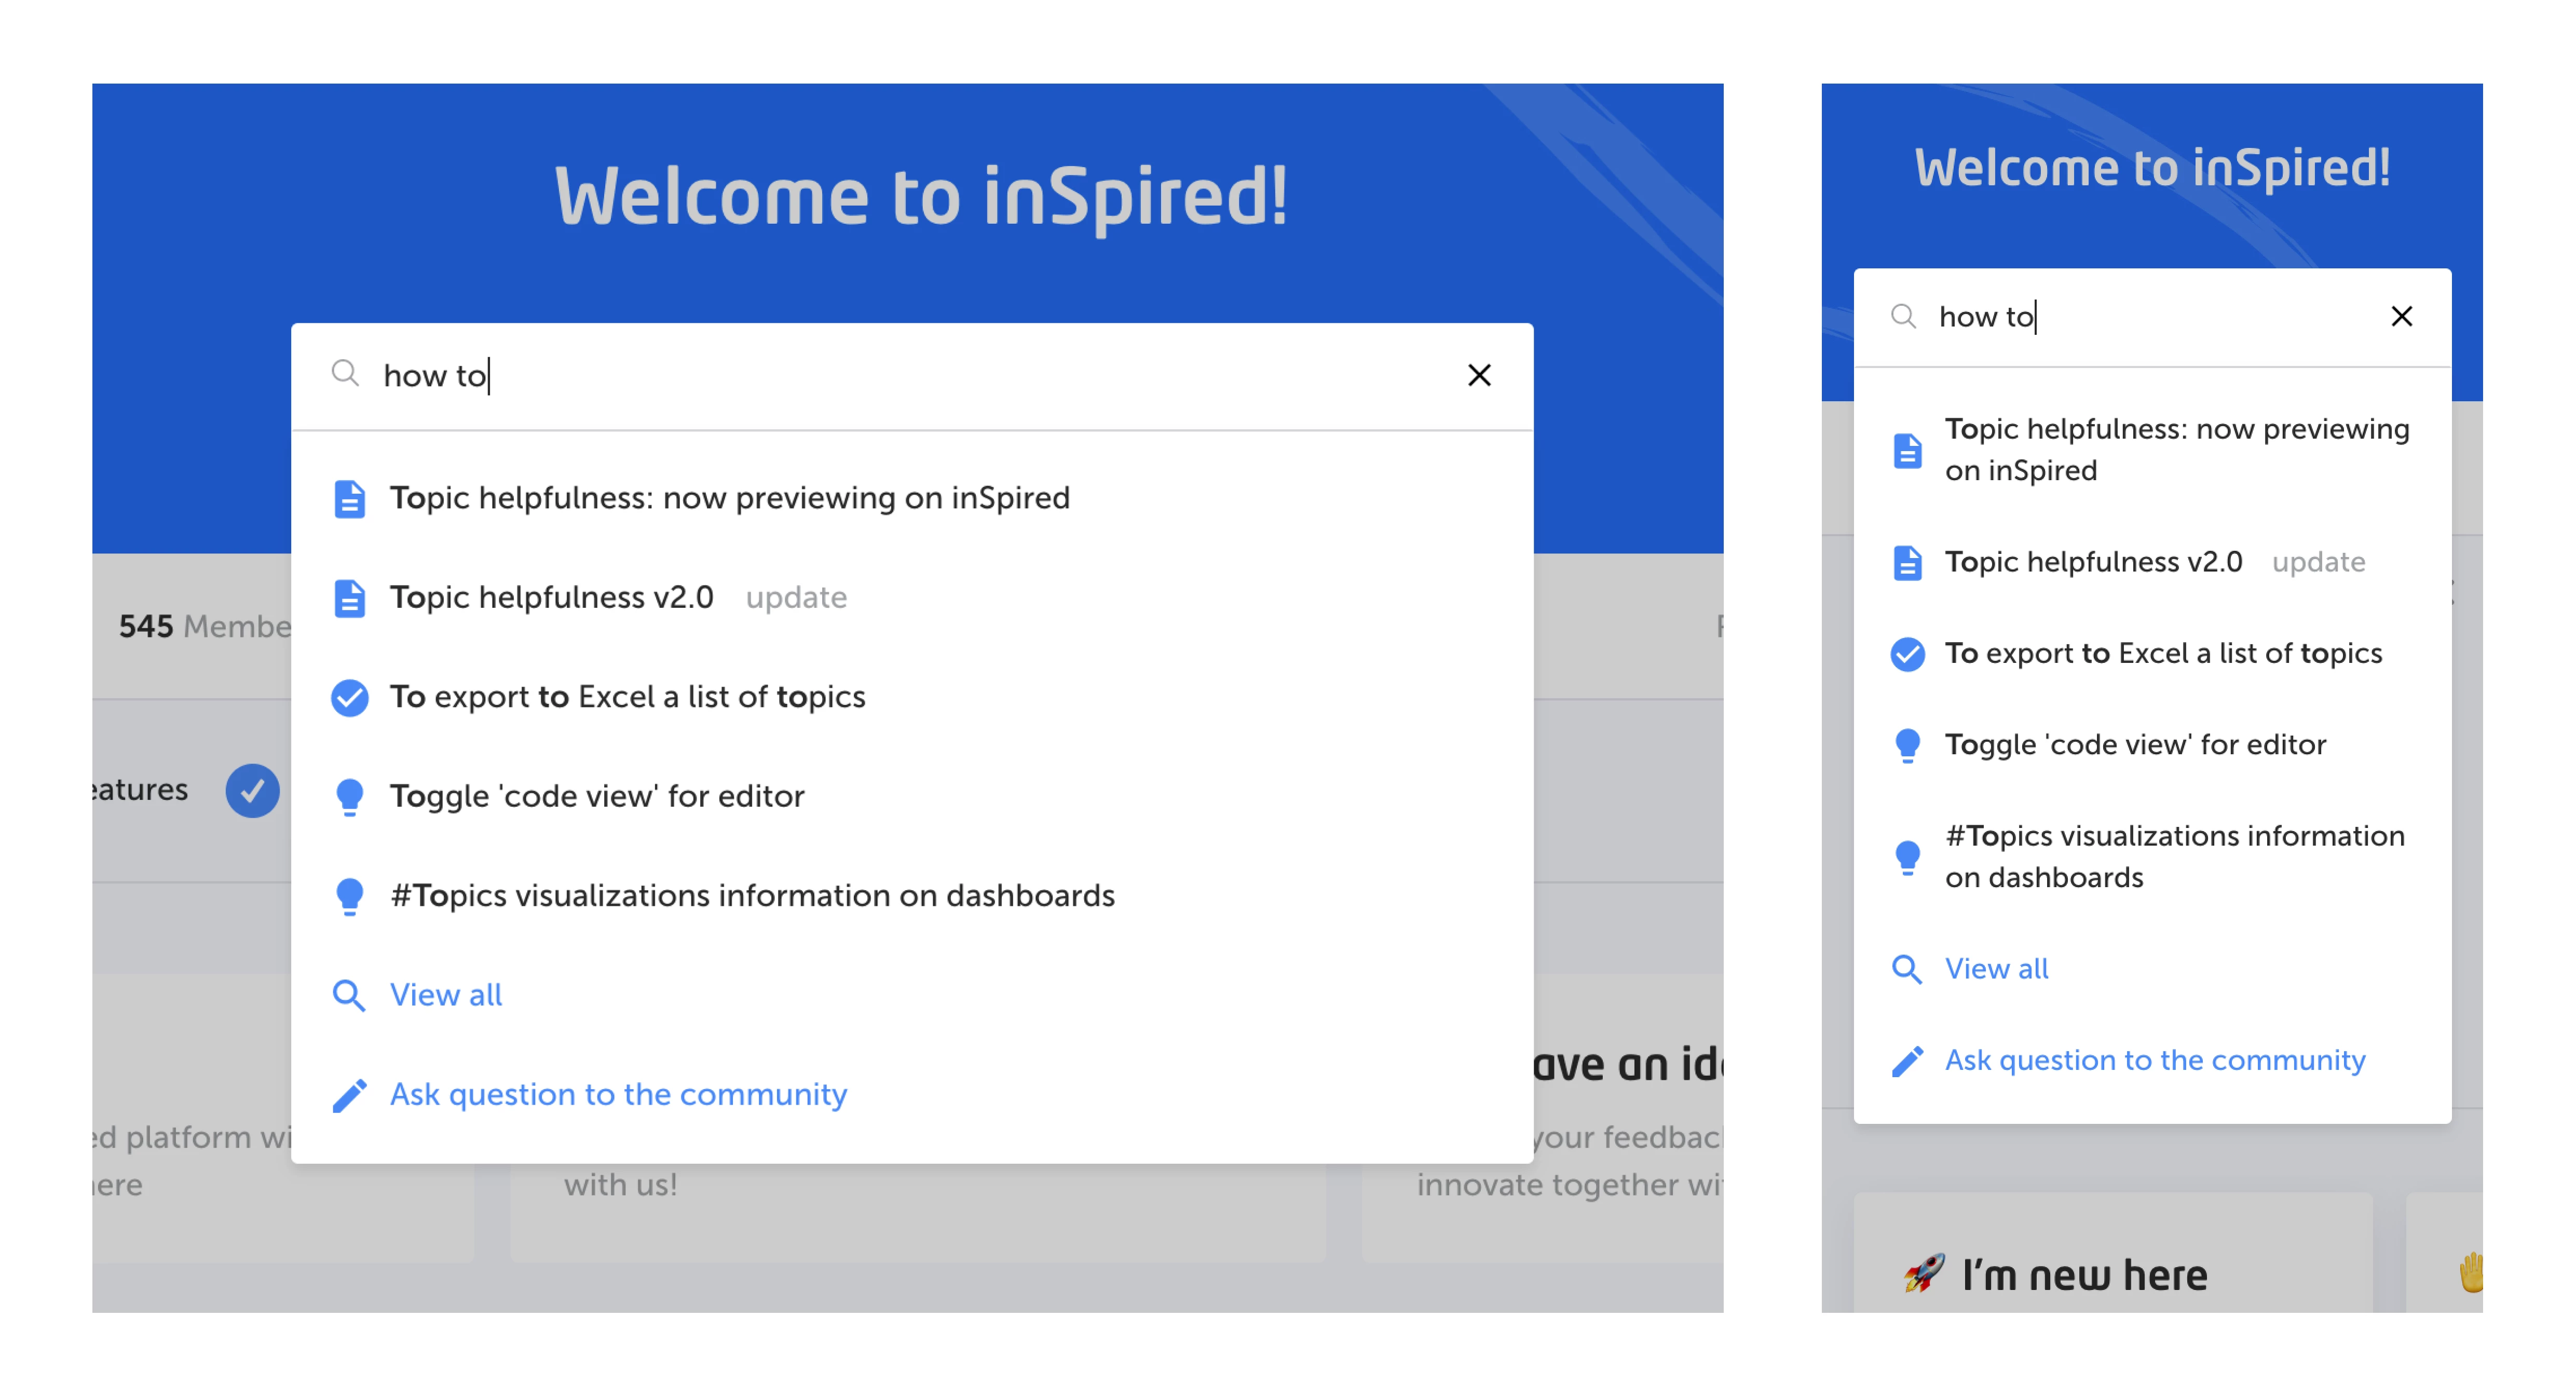Click document icon beside 'Topic helpfulness v2.0' narrow
The width and height of the screenshot is (2576, 1399).
[x=1907, y=562]
